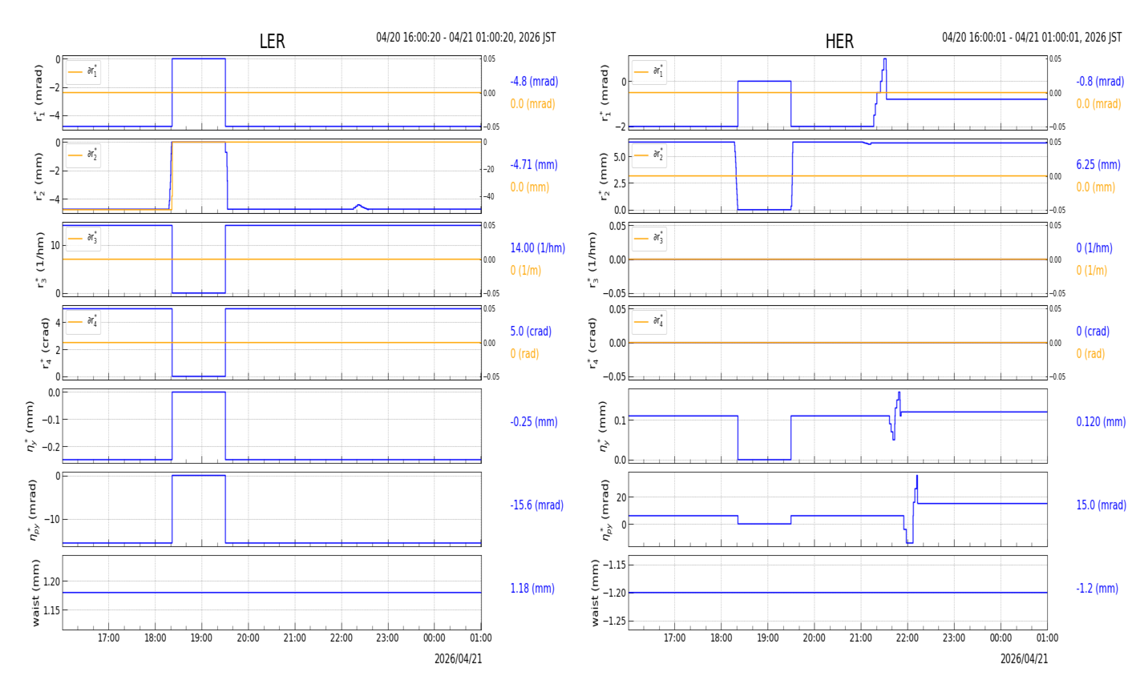Click the ∂r1* legend in LER r1 plot
The image size is (1132, 692).
coord(83,72)
